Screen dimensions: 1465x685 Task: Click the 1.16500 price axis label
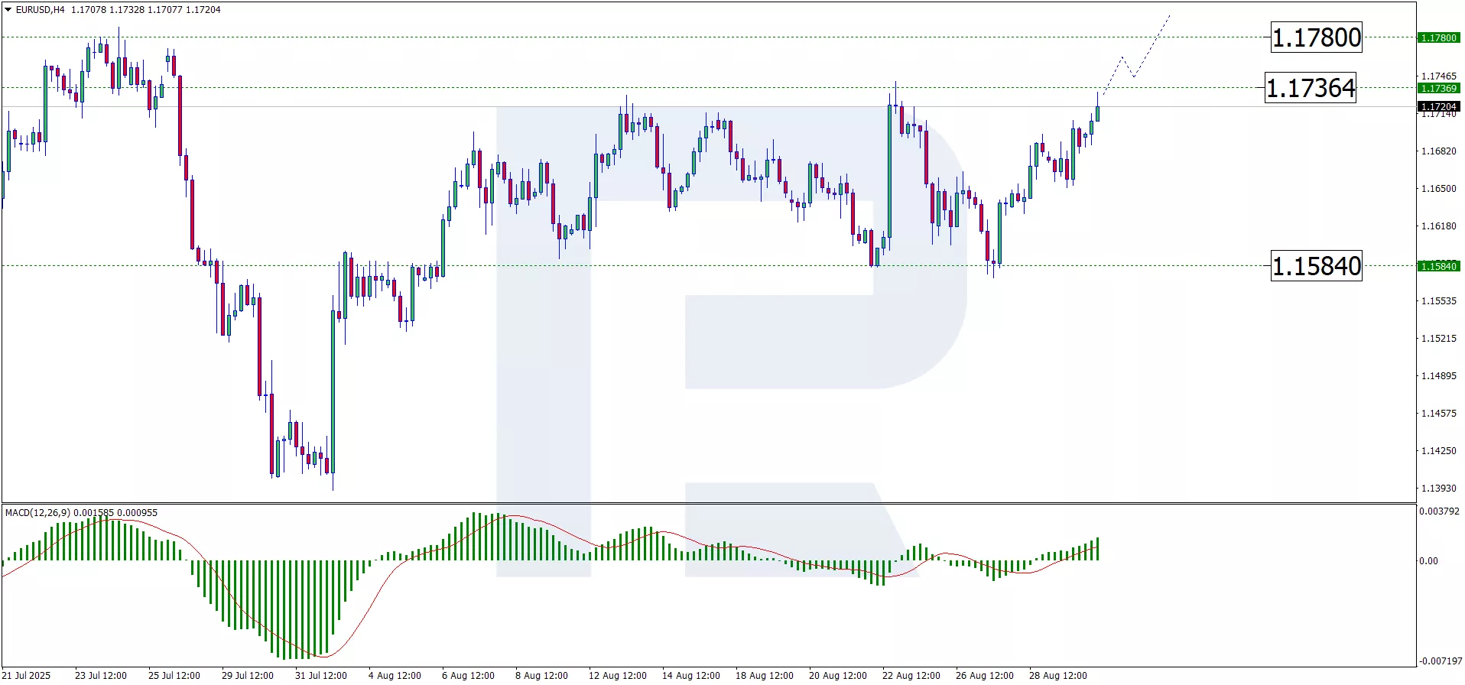click(x=1438, y=189)
